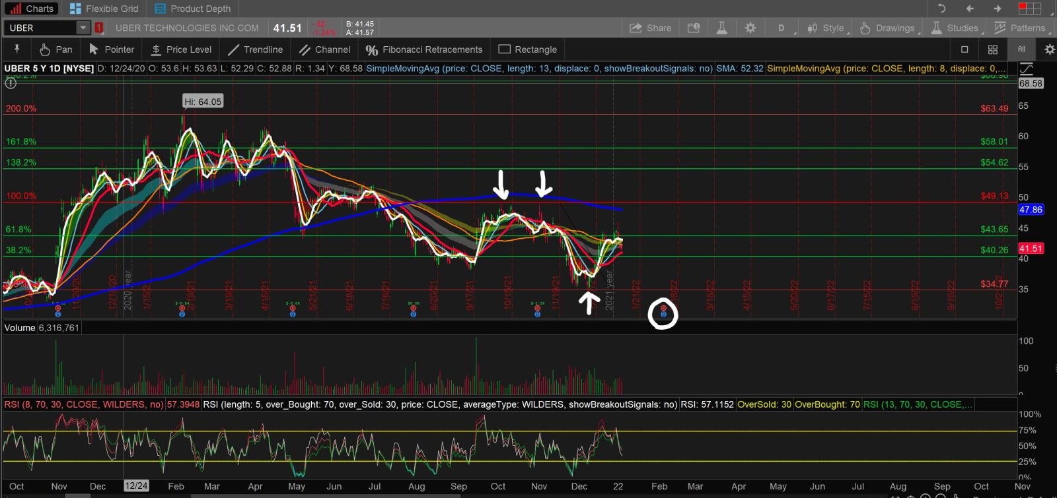Open the drawing toolbar gear settings

(1049, 49)
